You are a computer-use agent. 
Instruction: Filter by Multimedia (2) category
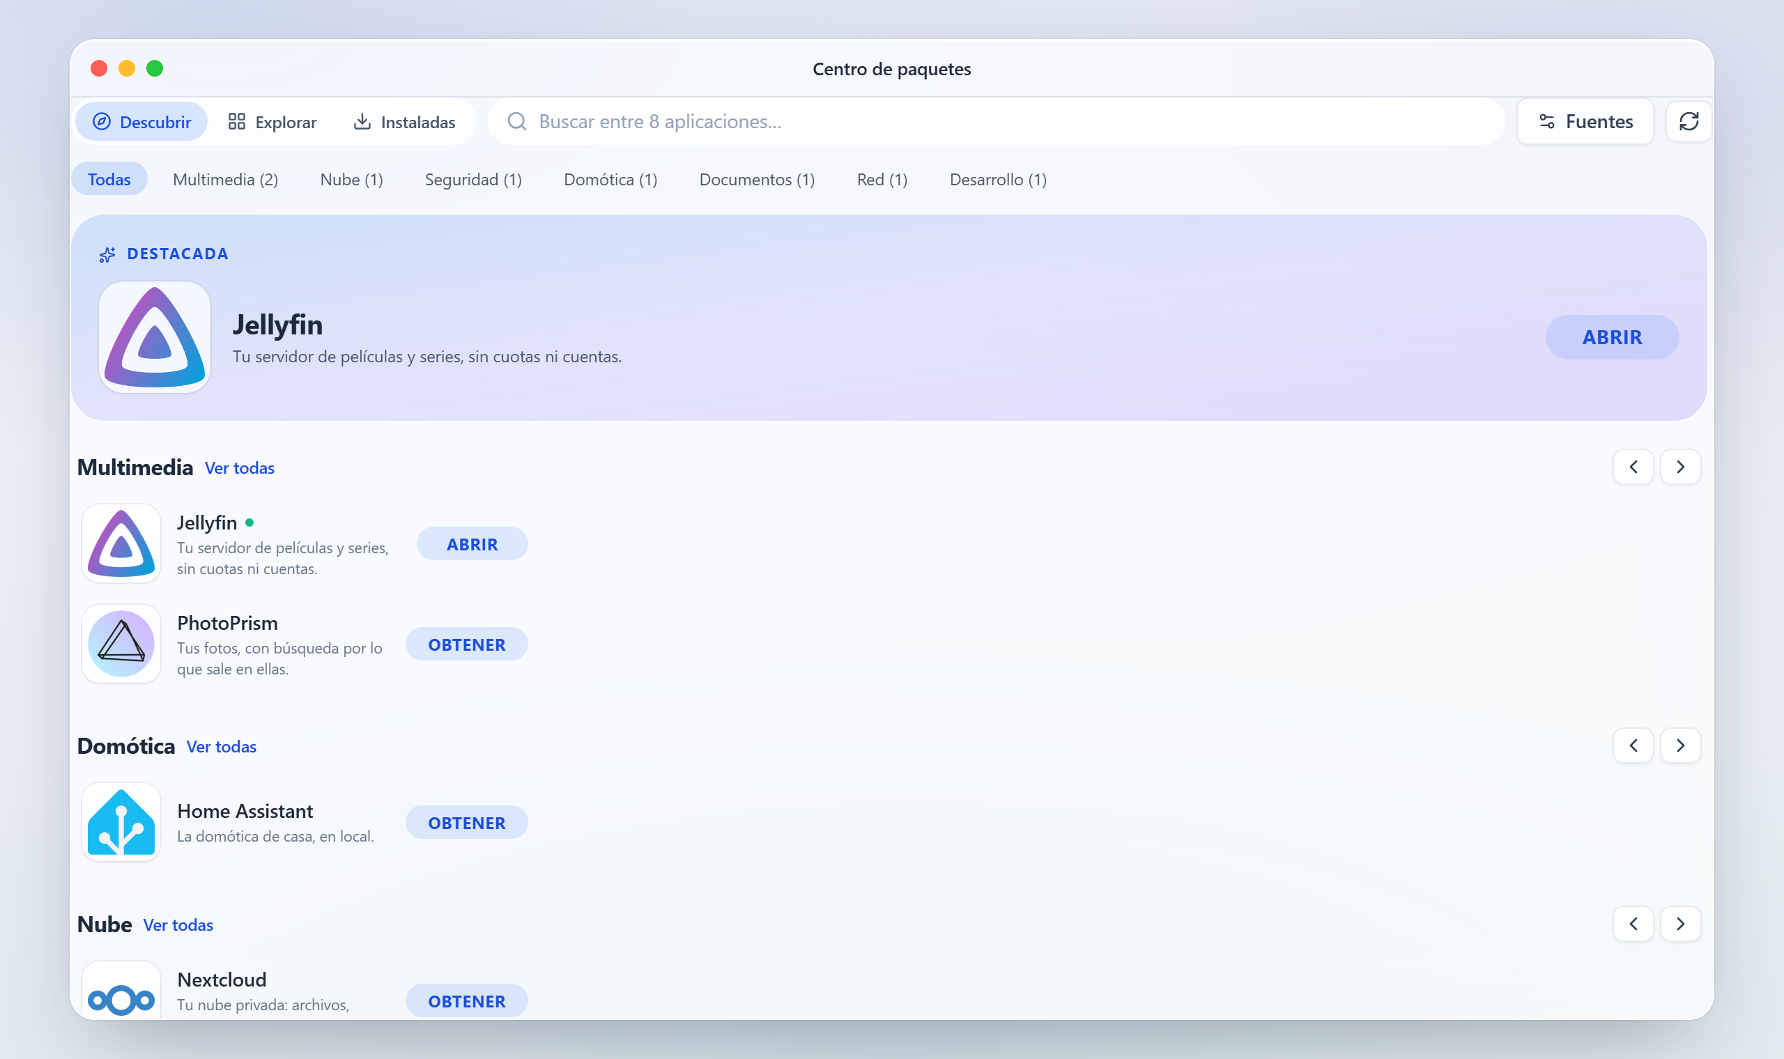[226, 179]
